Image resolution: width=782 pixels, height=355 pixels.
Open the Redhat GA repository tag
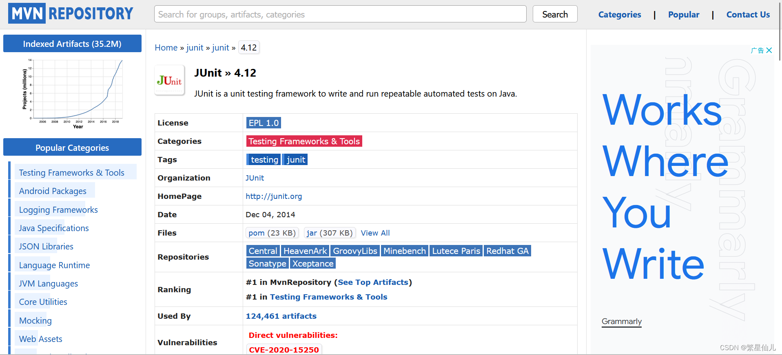pos(507,251)
